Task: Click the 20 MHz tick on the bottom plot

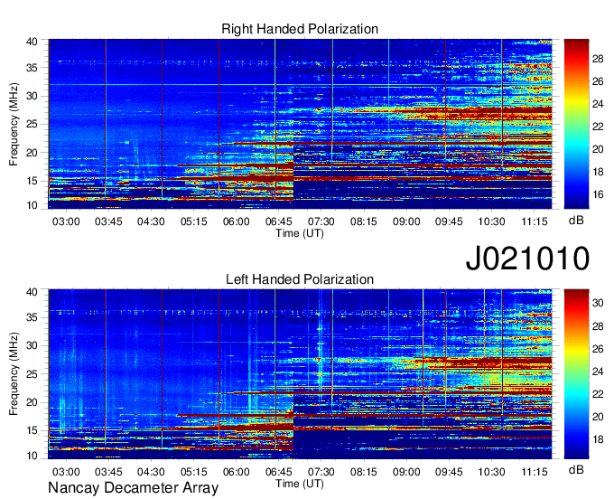Action: [x=33, y=402]
